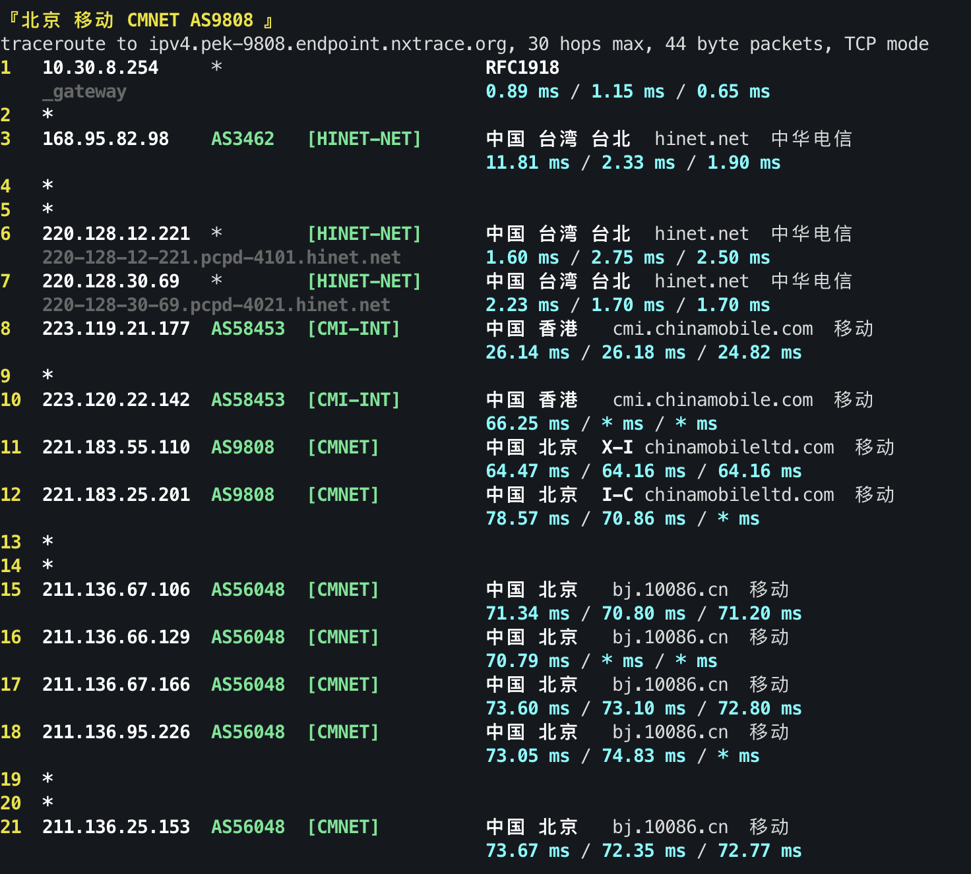
Task: Click IP address 223.120.22.142
Action: click(116, 400)
